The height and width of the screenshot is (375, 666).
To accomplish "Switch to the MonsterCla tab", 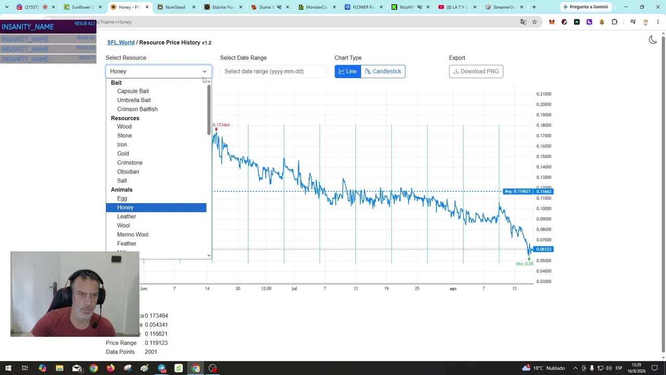I will (x=316, y=7).
